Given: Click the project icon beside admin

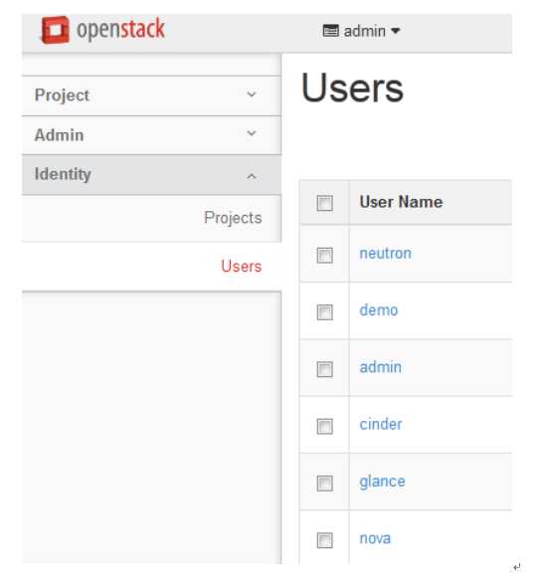Looking at the screenshot, I should 331,31.
